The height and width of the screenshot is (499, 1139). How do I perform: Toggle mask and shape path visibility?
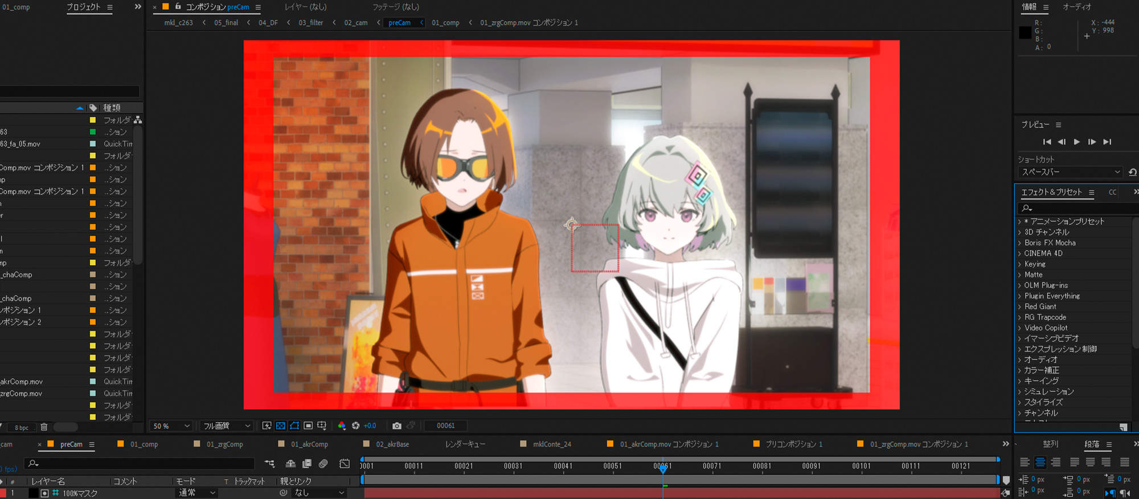point(294,426)
